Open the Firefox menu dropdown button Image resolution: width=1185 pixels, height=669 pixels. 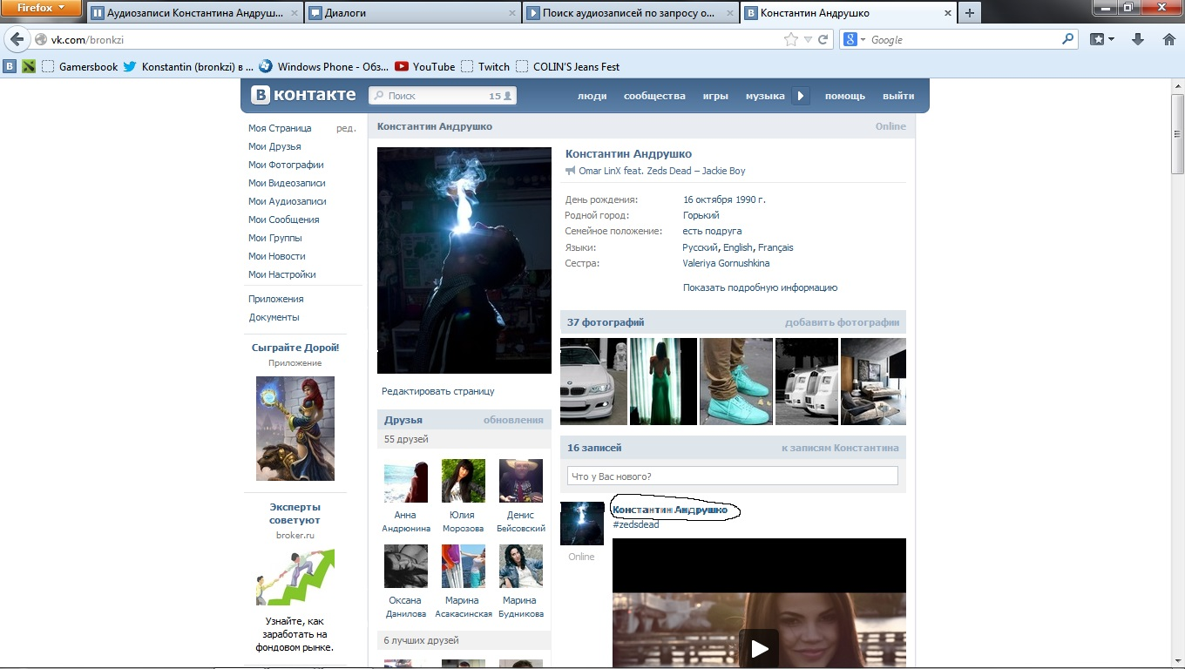coord(41,9)
